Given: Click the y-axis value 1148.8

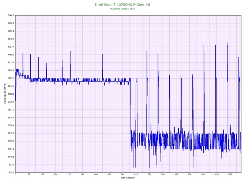Looking at the screenshot, I should (11, 157).
